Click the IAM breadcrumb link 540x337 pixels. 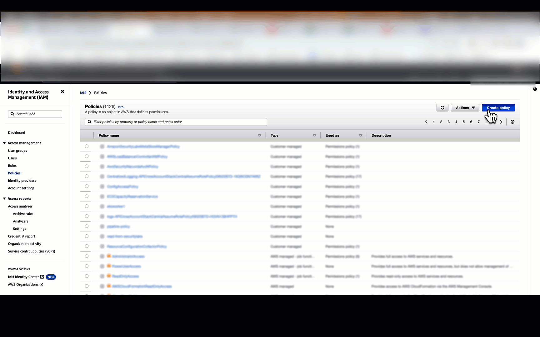[83, 93]
